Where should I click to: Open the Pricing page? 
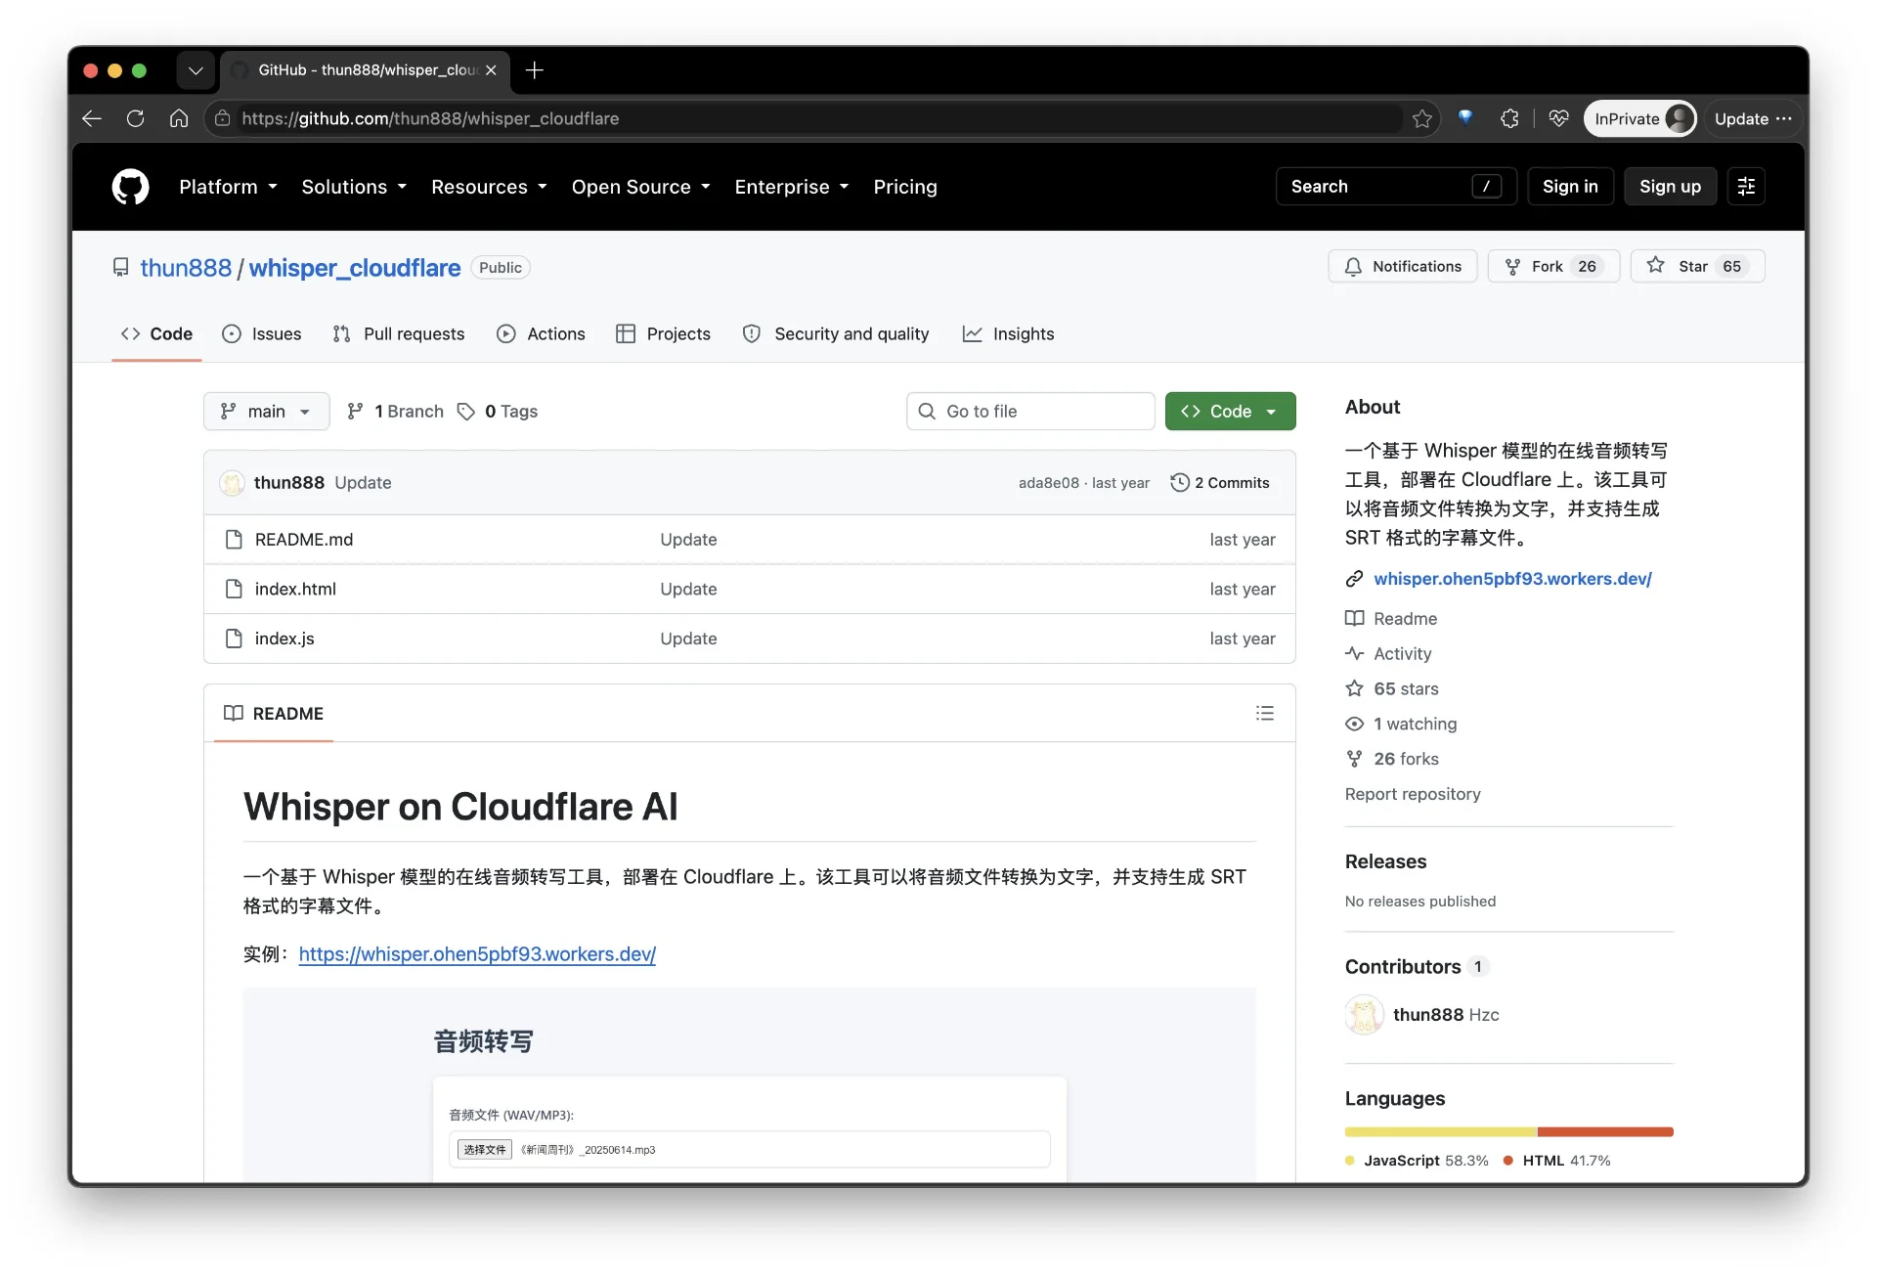tap(905, 187)
